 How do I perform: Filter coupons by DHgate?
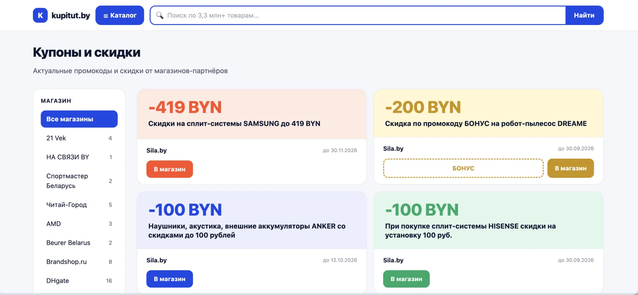pyautogui.click(x=79, y=280)
